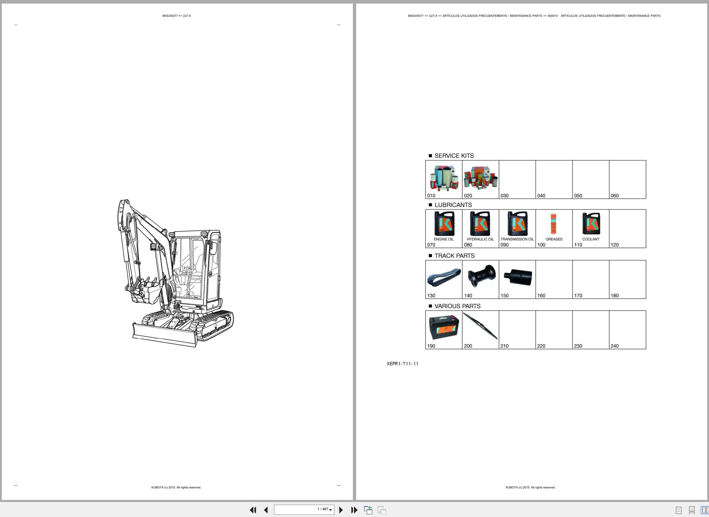Open the carrier roller 150 item

point(517,279)
